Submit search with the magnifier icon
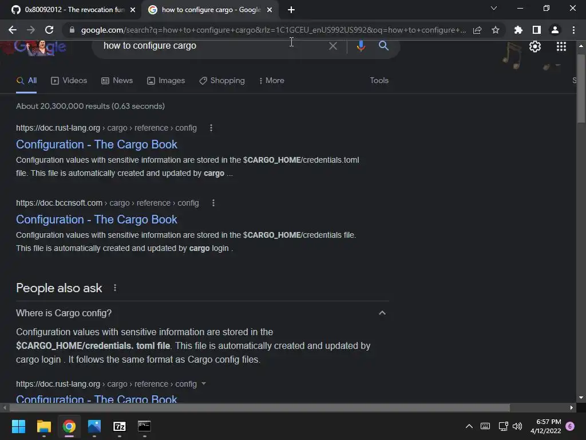 (x=383, y=46)
